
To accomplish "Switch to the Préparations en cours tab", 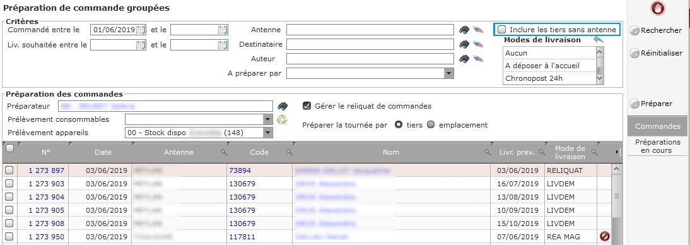I will tap(657, 146).
